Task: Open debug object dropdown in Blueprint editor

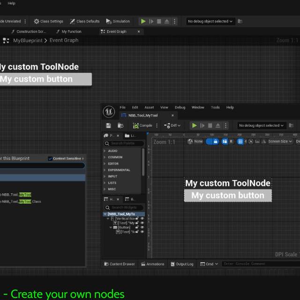Action: click(210, 21)
